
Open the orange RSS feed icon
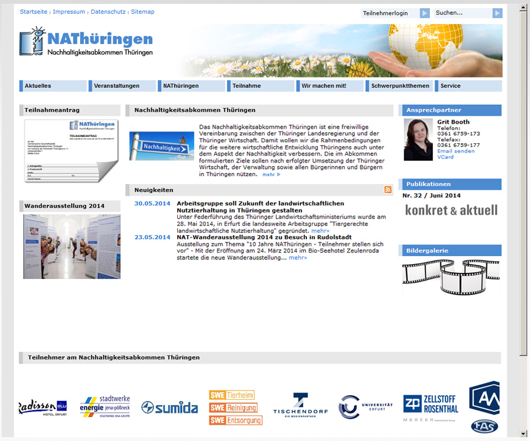[x=388, y=190]
